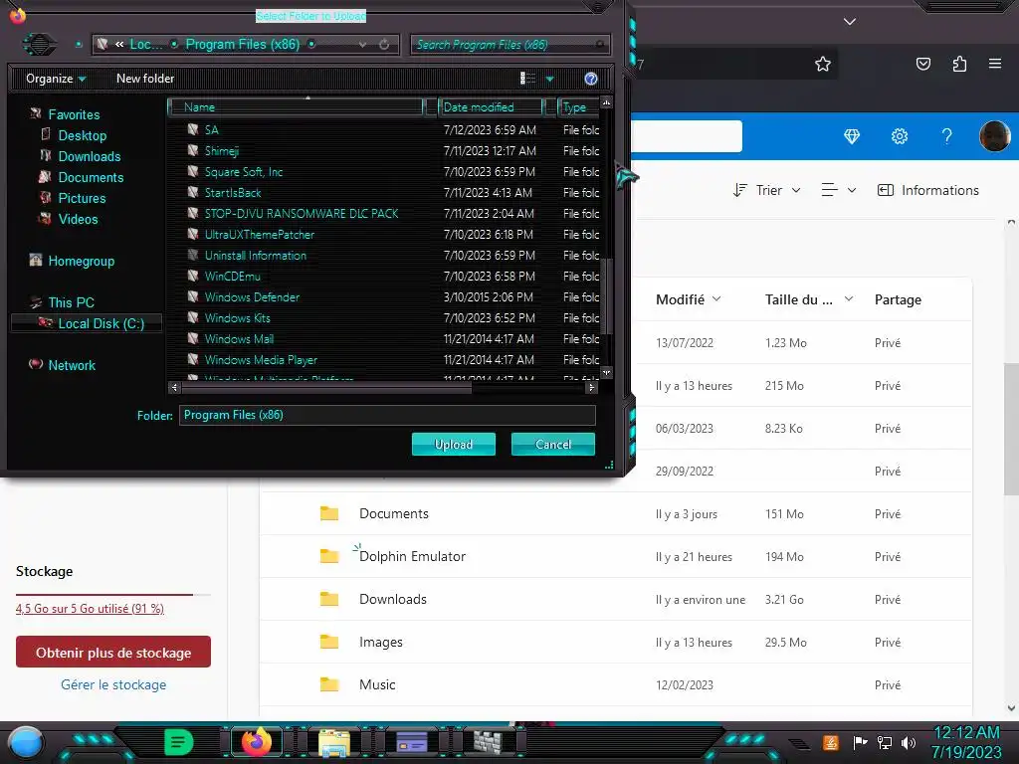Open the Organize dropdown menu
Viewport: 1019px width, 764px height.
pyautogui.click(x=56, y=79)
